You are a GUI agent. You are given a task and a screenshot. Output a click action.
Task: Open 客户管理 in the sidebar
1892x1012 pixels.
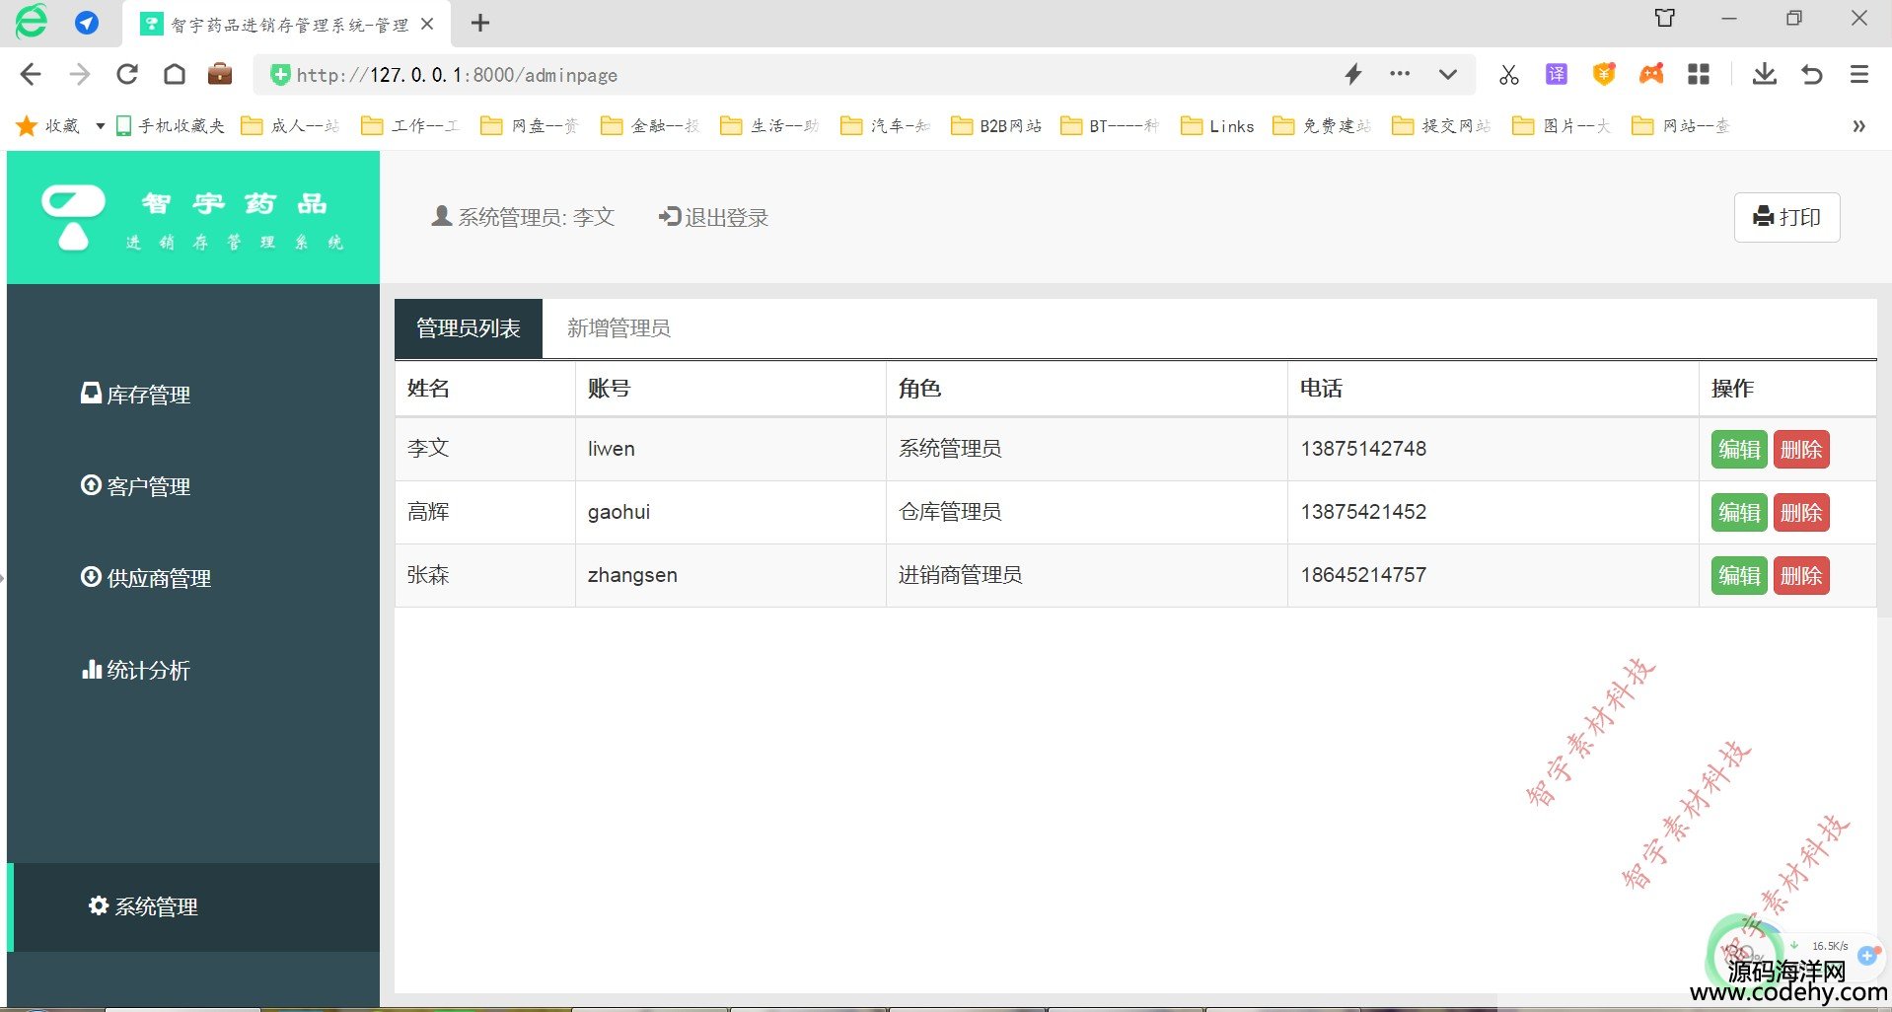click(x=136, y=486)
